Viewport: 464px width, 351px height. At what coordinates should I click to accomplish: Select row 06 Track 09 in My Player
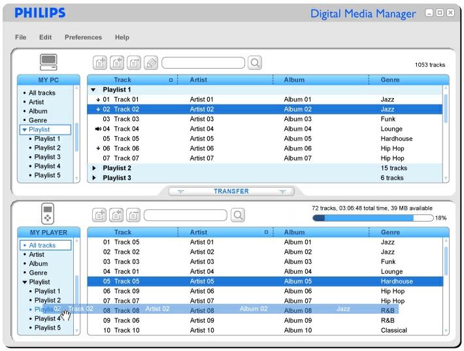point(265,292)
